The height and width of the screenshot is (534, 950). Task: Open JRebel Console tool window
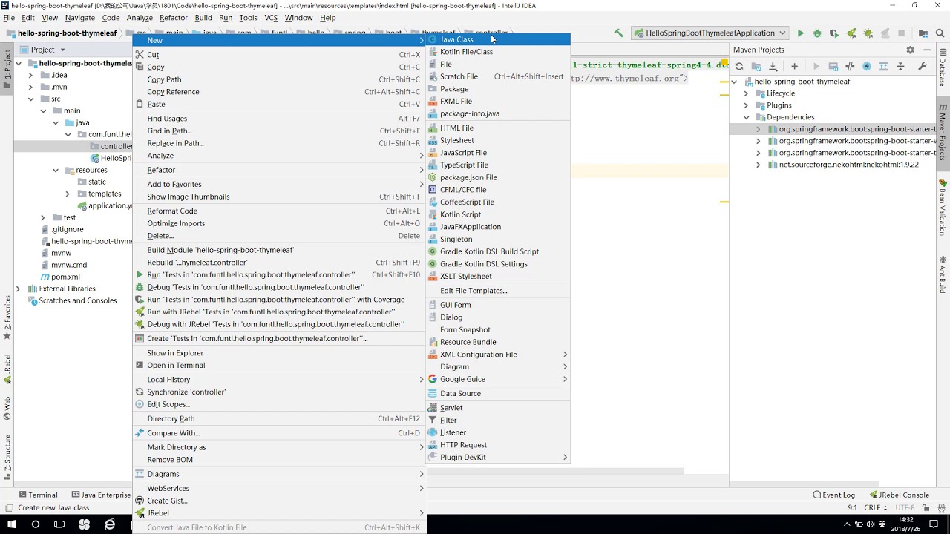click(900, 495)
